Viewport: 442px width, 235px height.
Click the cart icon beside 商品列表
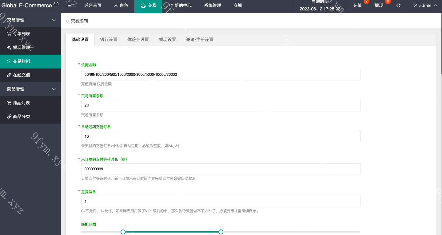pos(9,103)
